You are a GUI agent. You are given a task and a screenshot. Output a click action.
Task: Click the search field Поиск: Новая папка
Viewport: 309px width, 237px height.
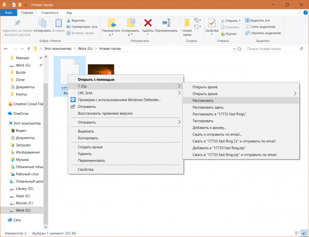tap(275, 49)
